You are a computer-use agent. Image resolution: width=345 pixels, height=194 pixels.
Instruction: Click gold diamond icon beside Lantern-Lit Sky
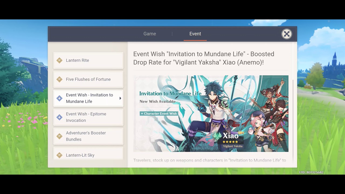point(60,155)
